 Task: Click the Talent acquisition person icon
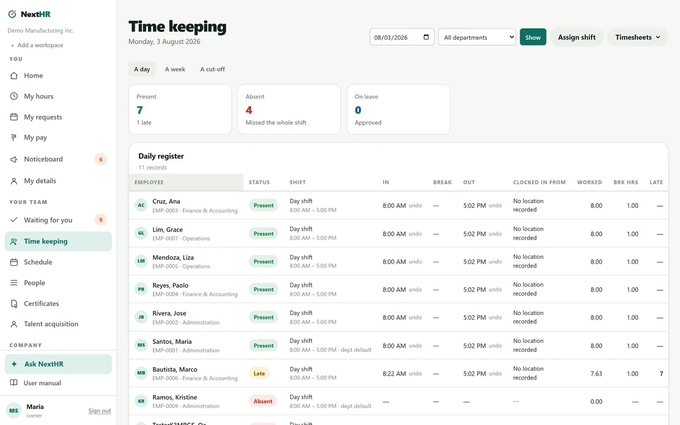pyautogui.click(x=14, y=324)
